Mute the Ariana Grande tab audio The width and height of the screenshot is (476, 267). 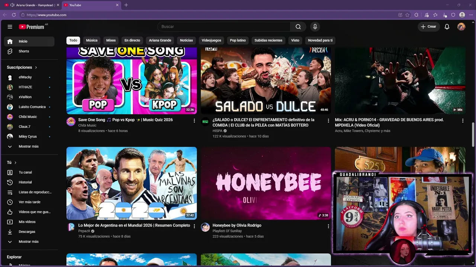(x=12, y=5)
